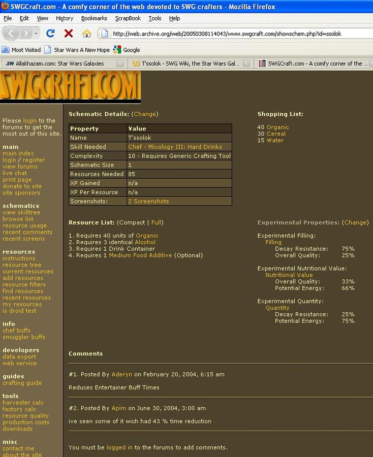The image size is (373, 457).
Task: Open the history dropdown beside navigation arrows
Action: coord(36,34)
